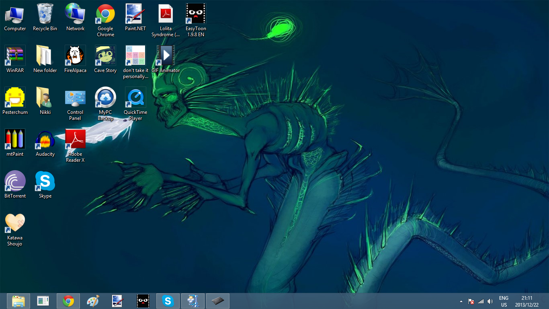The image size is (549, 309).
Task: Switch to Skype in the taskbar
Action: 168,301
